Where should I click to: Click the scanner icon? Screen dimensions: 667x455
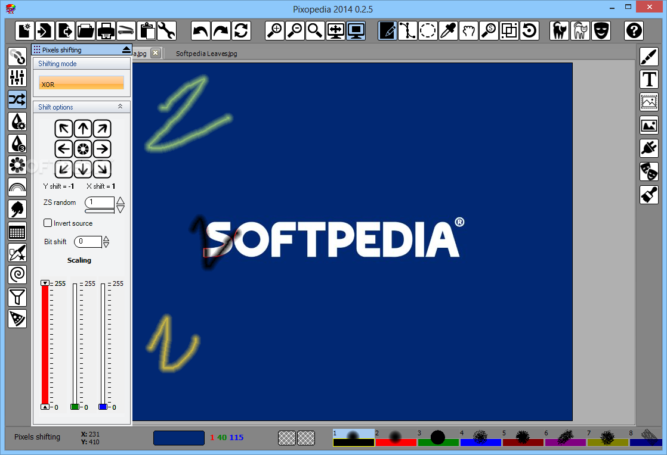point(126,30)
